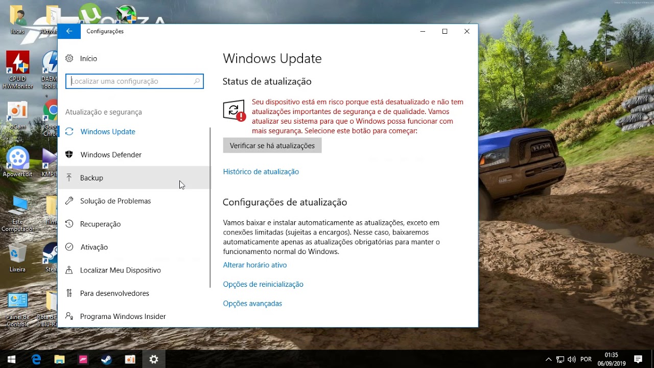This screenshot has height=368, width=654.
Task: Click the Recuperação history clock icon
Action: pos(69,224)
